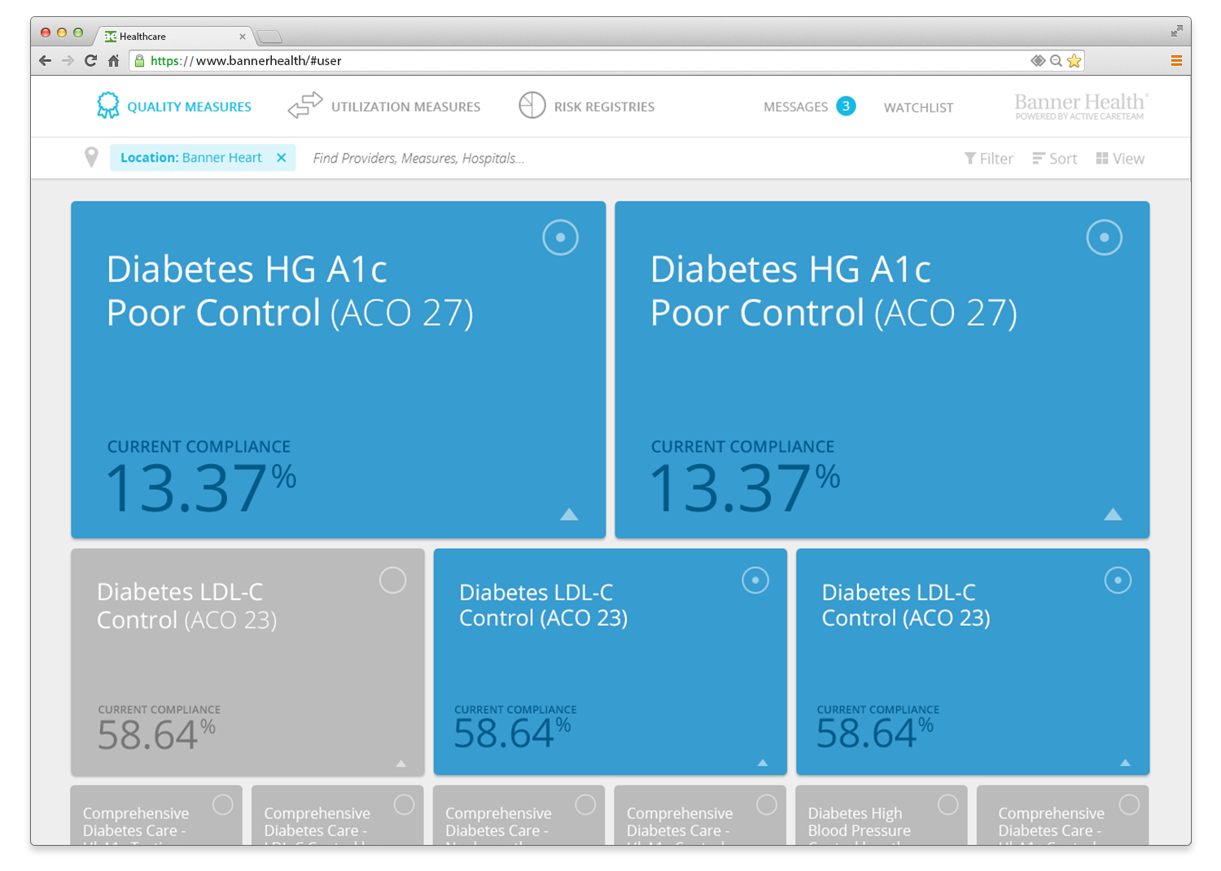Open the gray Diabetes LDL-C Control card title
Image resolution: width=1221 pixels, height=871 pixels.
(x=187, y=606)
